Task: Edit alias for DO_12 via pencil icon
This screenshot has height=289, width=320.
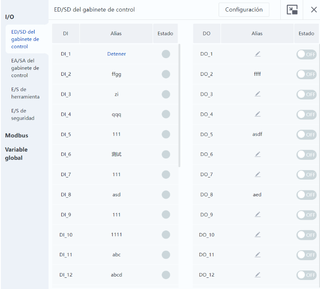Action: [x=257, y=275]
